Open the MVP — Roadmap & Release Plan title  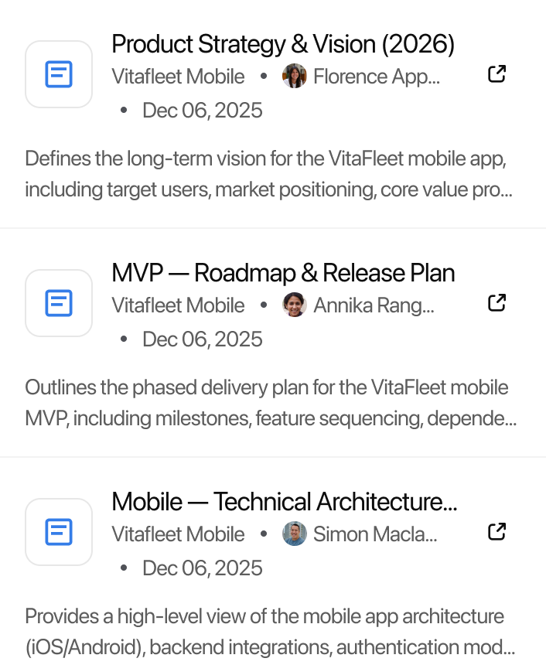[x=283, y=273]
